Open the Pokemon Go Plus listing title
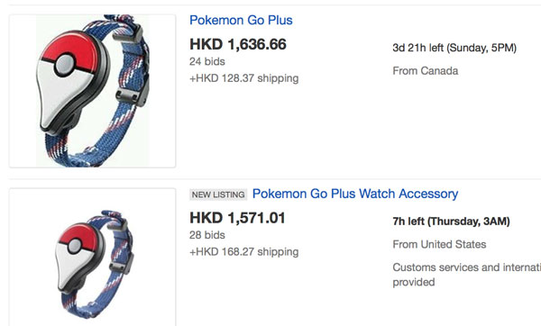This screenshot has height=326, width=541. [241, 21]
